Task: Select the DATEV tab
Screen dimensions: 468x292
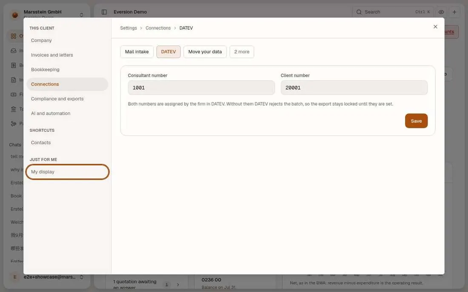Action: click(x=168, y=52)
